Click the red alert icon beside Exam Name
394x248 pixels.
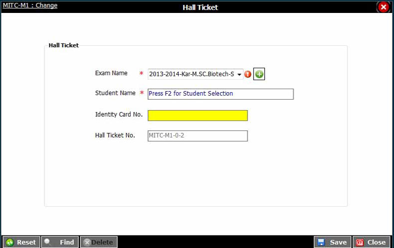(248, 74)
